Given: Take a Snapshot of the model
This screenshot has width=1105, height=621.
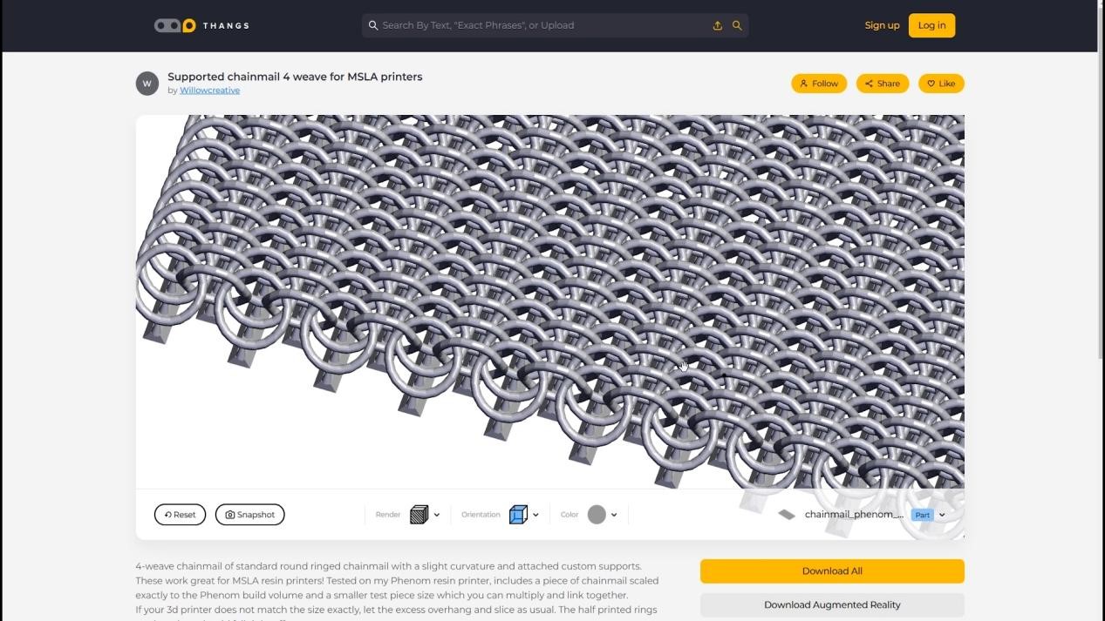Looking at the screenshot, I should [x=249, y=515].
